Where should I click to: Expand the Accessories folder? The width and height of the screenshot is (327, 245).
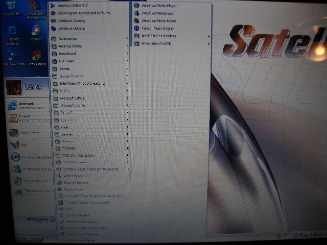[x=68, y=38]
